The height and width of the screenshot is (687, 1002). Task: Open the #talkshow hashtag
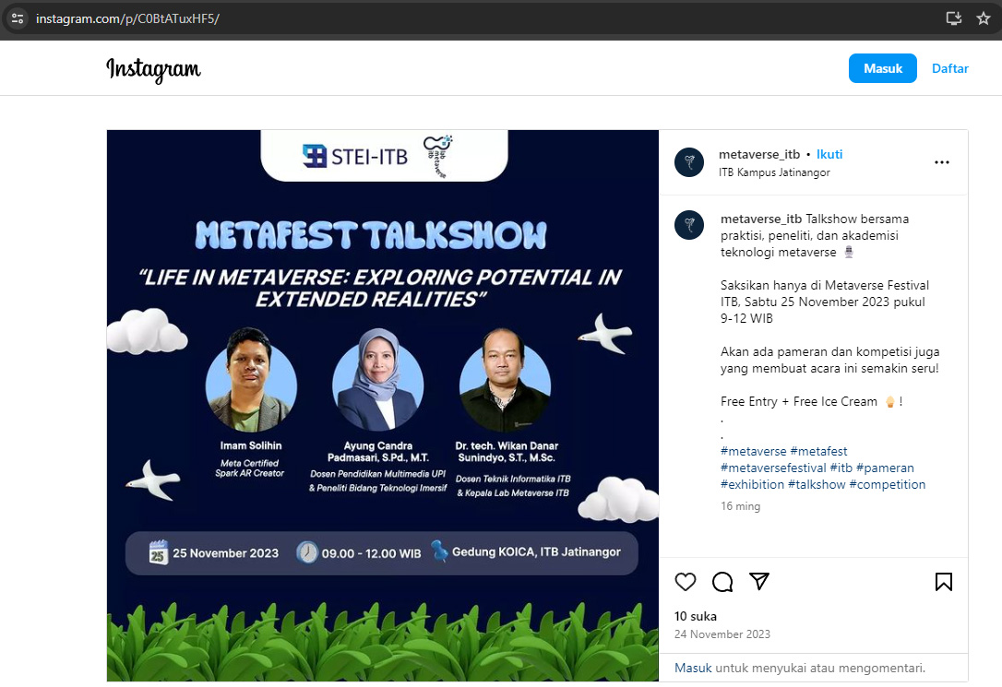pyautogui.click(x=817, y=485)
